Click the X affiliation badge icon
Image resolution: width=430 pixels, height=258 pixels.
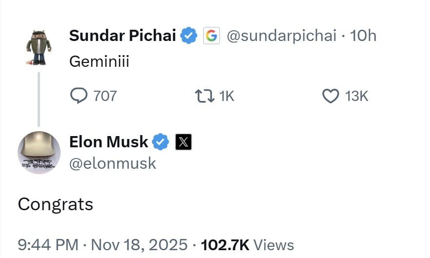(184, 142)
